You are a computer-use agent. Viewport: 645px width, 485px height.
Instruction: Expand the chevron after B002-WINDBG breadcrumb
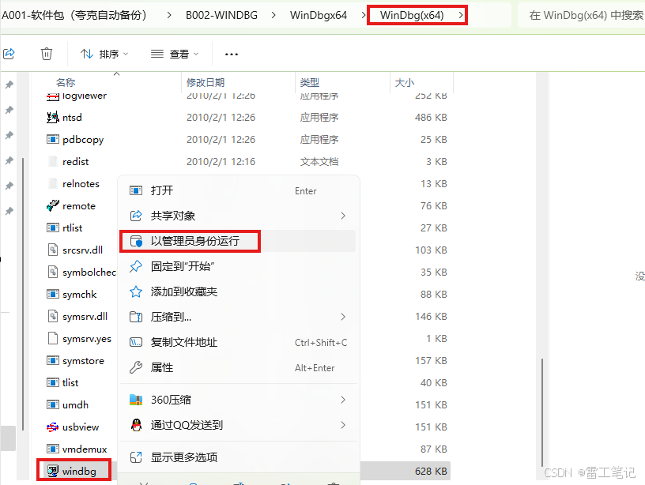(x=273, y=16)
